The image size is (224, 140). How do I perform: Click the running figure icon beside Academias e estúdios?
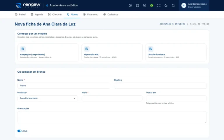click(47, 6)
